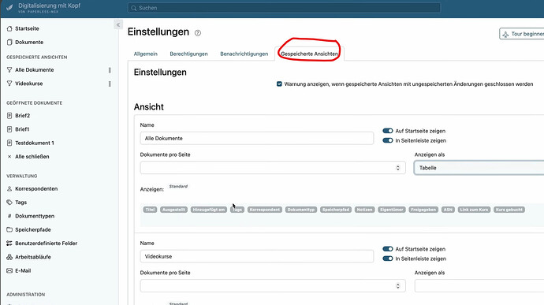Grab the handle next to Alle Dokumente

click(110, 70)
